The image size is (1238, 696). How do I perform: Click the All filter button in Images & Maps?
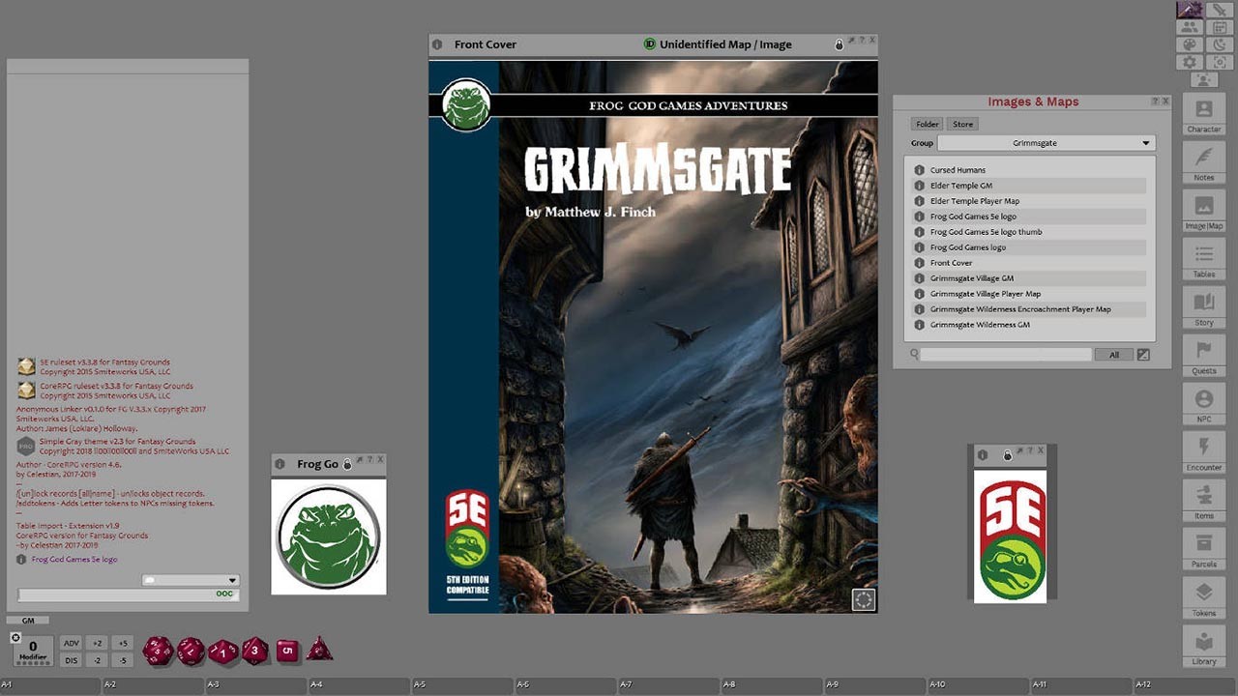pos(1114,354)
